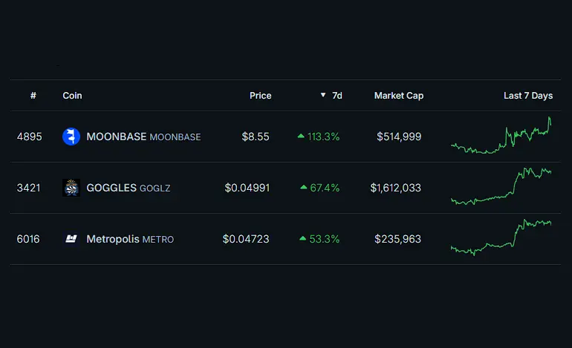Sort table by Price column

click(x=260, y=96)
